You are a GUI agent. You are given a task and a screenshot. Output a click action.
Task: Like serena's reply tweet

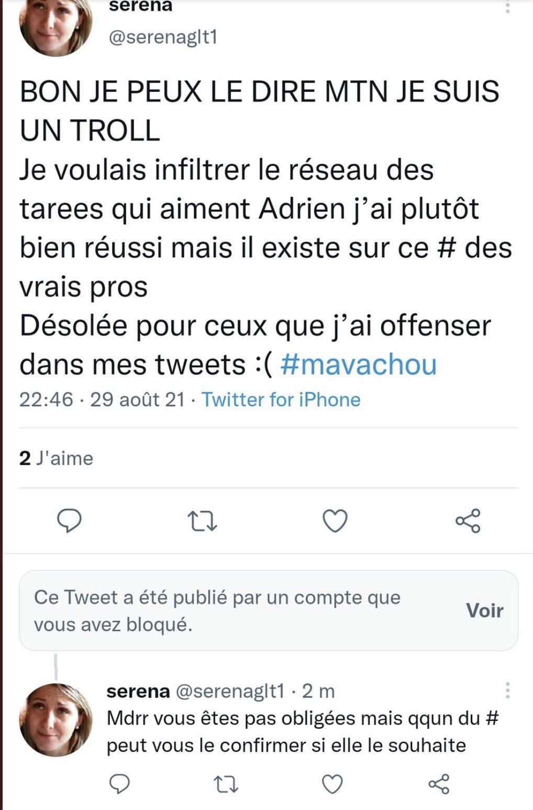[332, 784]
